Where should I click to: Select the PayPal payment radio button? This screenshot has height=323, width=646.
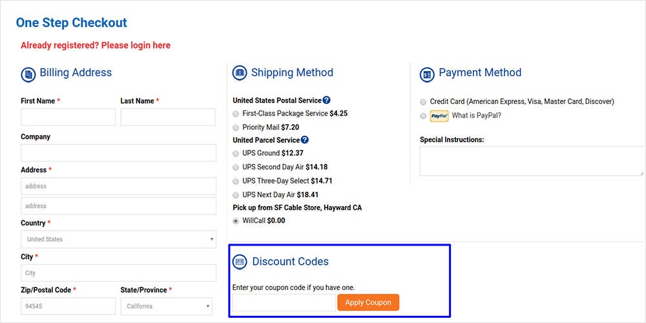click(x=423, y=116)
